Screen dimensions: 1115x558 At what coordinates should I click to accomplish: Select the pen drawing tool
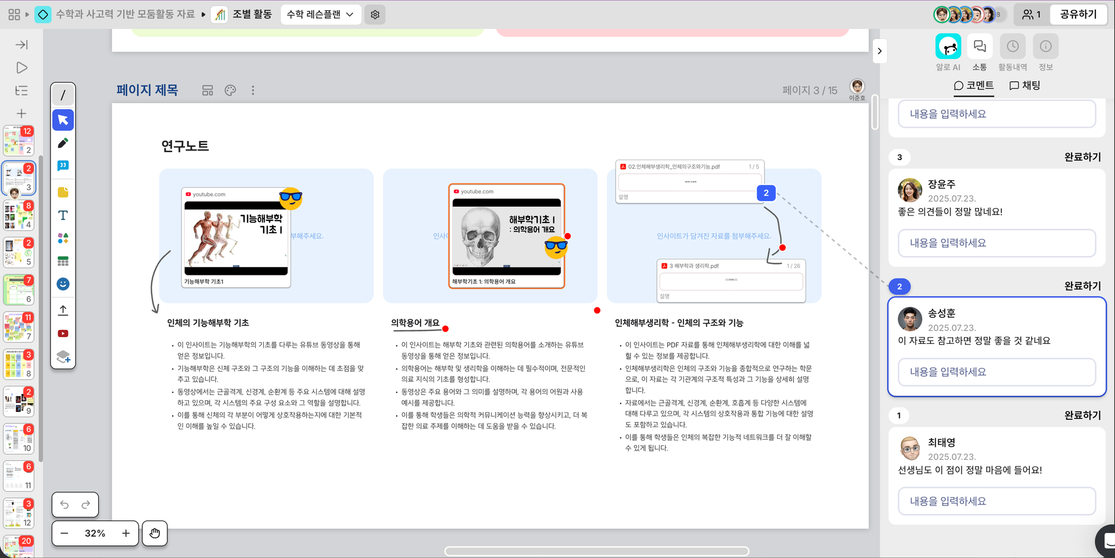point(63,143)
